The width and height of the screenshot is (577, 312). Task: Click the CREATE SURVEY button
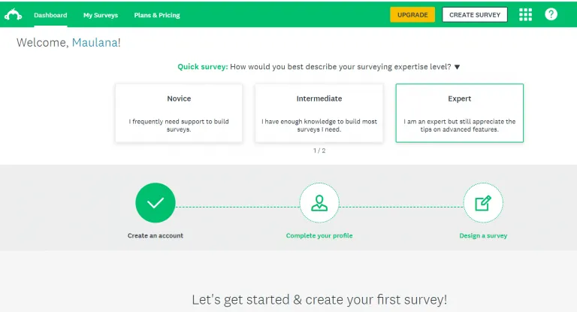pos(475,14)
